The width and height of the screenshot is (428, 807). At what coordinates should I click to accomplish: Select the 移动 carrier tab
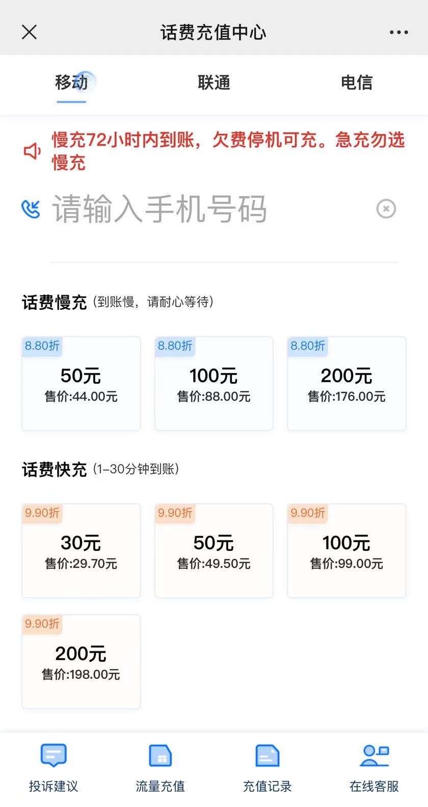(71, 82)
